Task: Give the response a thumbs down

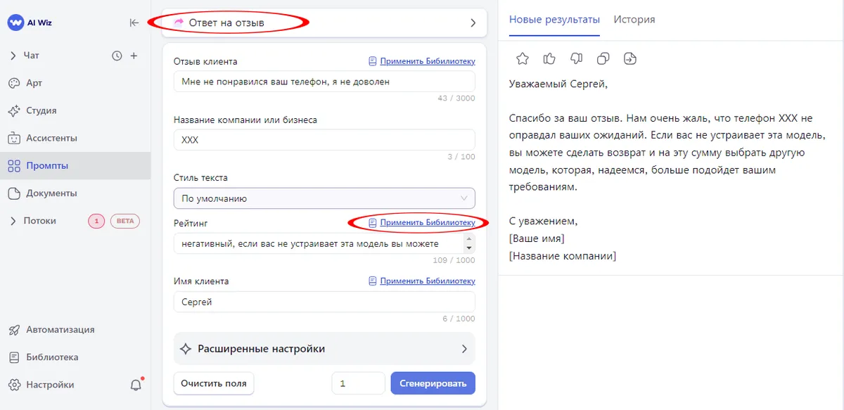Action: coord(576,58)
